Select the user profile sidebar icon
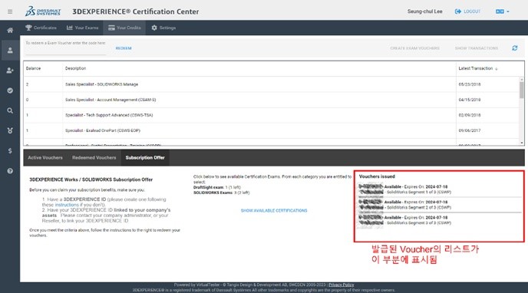Screen dimensions: 528x293 tap(10, 51)
